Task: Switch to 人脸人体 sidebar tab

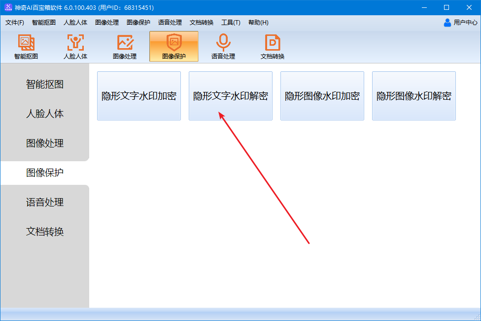Action: (45, 114)
